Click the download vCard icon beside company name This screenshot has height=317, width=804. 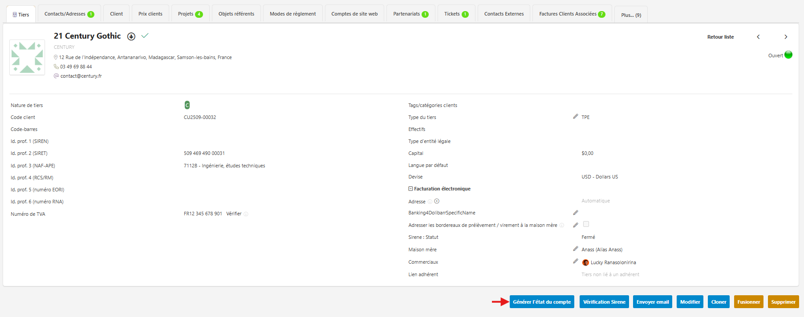[x=131, y=36]
